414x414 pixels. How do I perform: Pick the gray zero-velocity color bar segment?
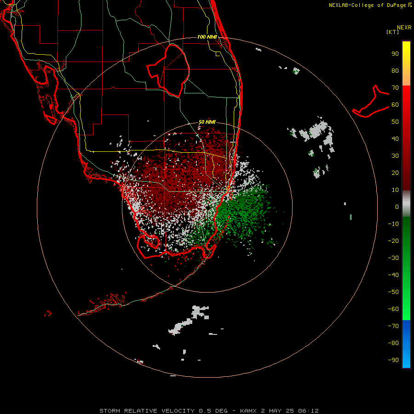406,204
